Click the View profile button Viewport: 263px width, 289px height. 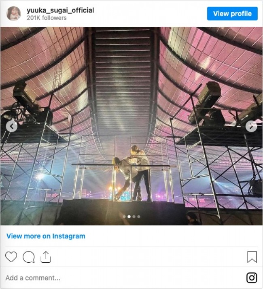tap(232, 14)
